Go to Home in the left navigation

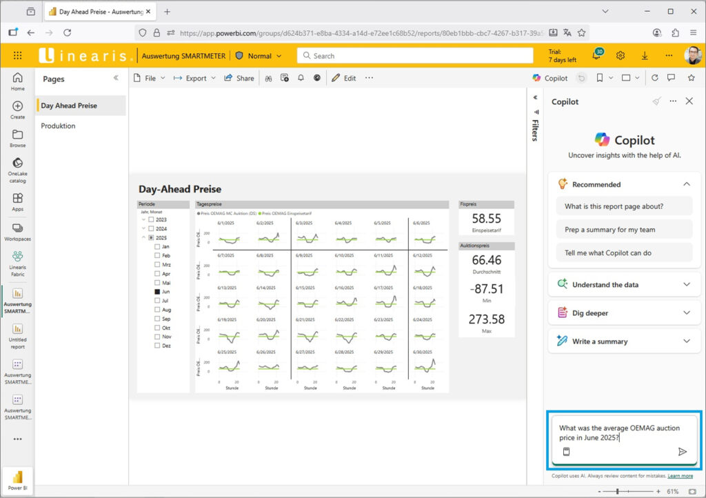coord(17,81)
